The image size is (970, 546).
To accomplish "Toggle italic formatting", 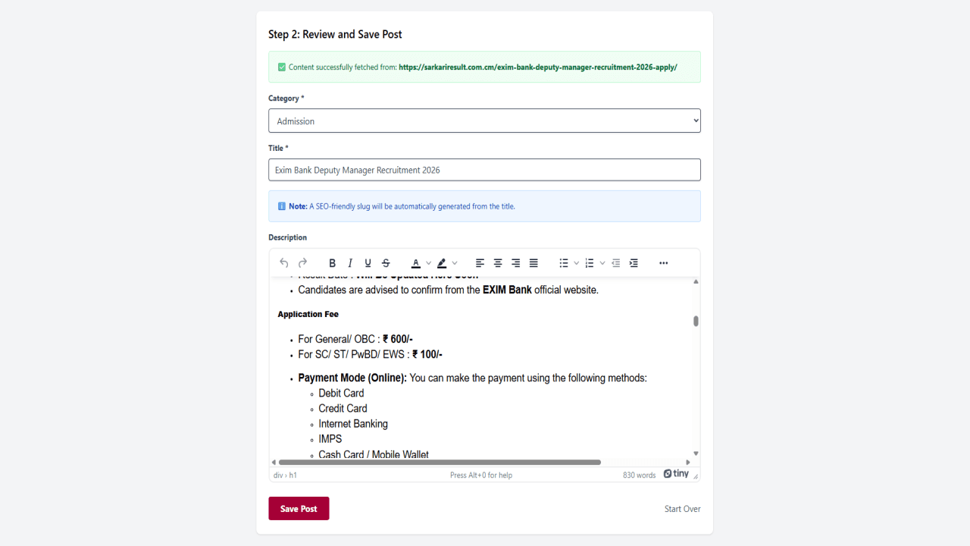I will click(x=350, y=263).
